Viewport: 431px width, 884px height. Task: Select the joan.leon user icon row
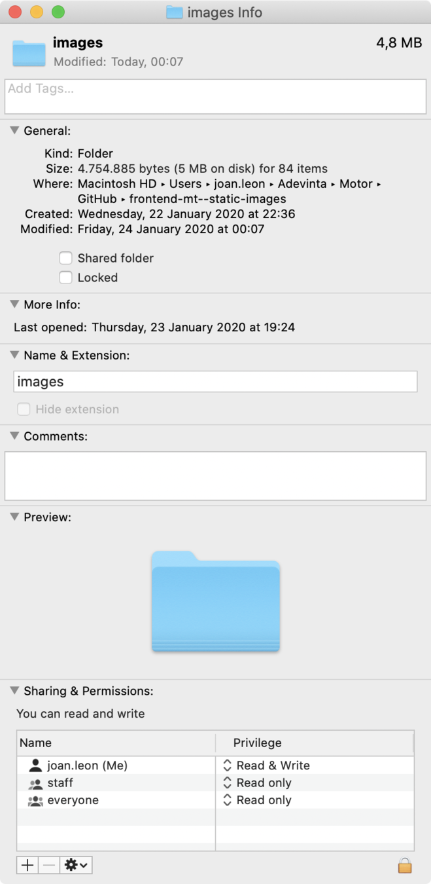tap(215, 765)
